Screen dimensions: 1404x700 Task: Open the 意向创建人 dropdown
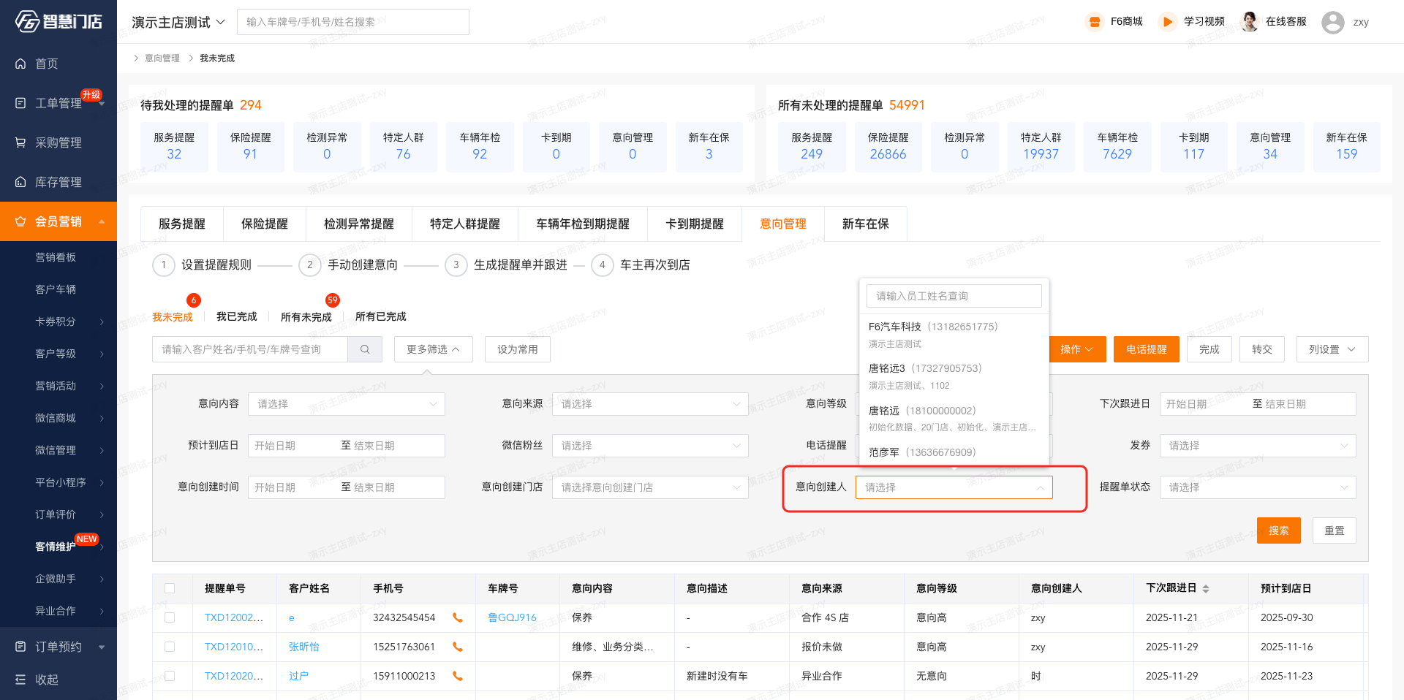954,487
